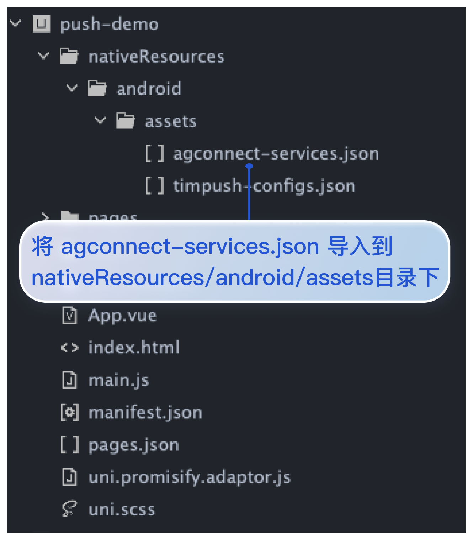Click the push-demo project icon

coord(41,24)
